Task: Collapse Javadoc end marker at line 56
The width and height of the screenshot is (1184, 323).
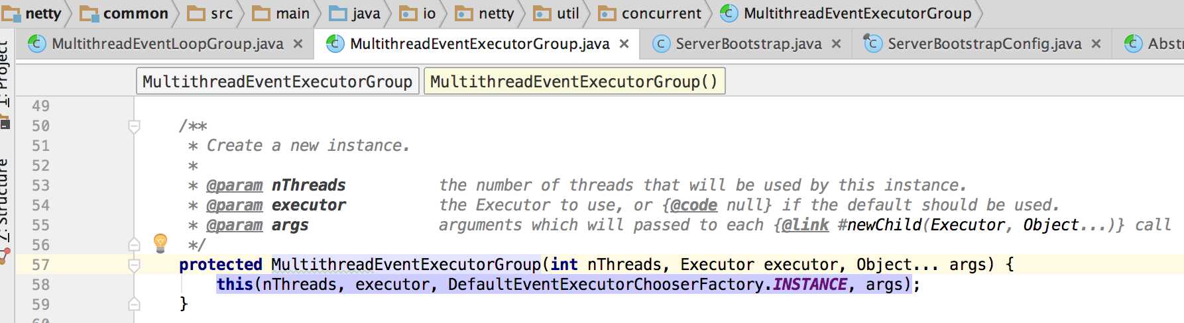Action: [134, 245]
